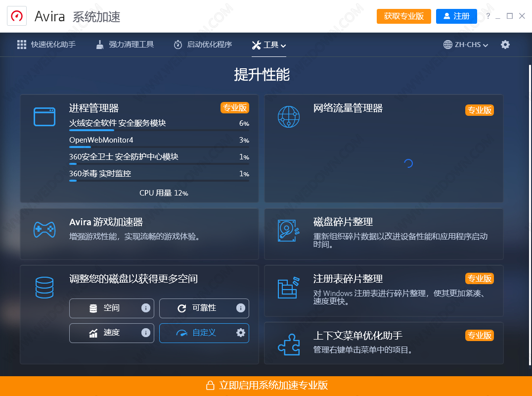Click the disk defragmentation hard drive icon
The width and height of the screenshot is (532, 396).
click(x=289, y=231)
